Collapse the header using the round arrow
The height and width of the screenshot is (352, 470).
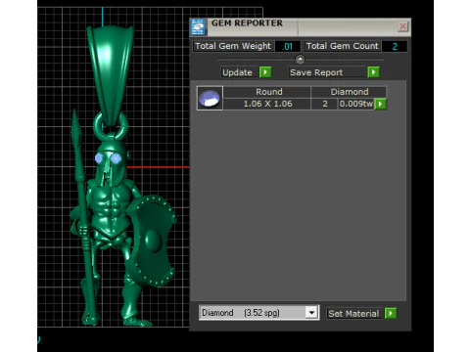point(300,60)
